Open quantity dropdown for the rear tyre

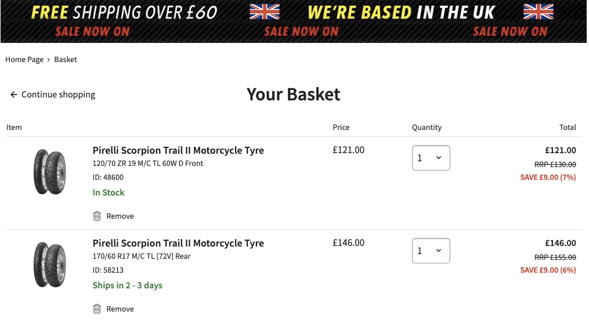tap(431, 251)
